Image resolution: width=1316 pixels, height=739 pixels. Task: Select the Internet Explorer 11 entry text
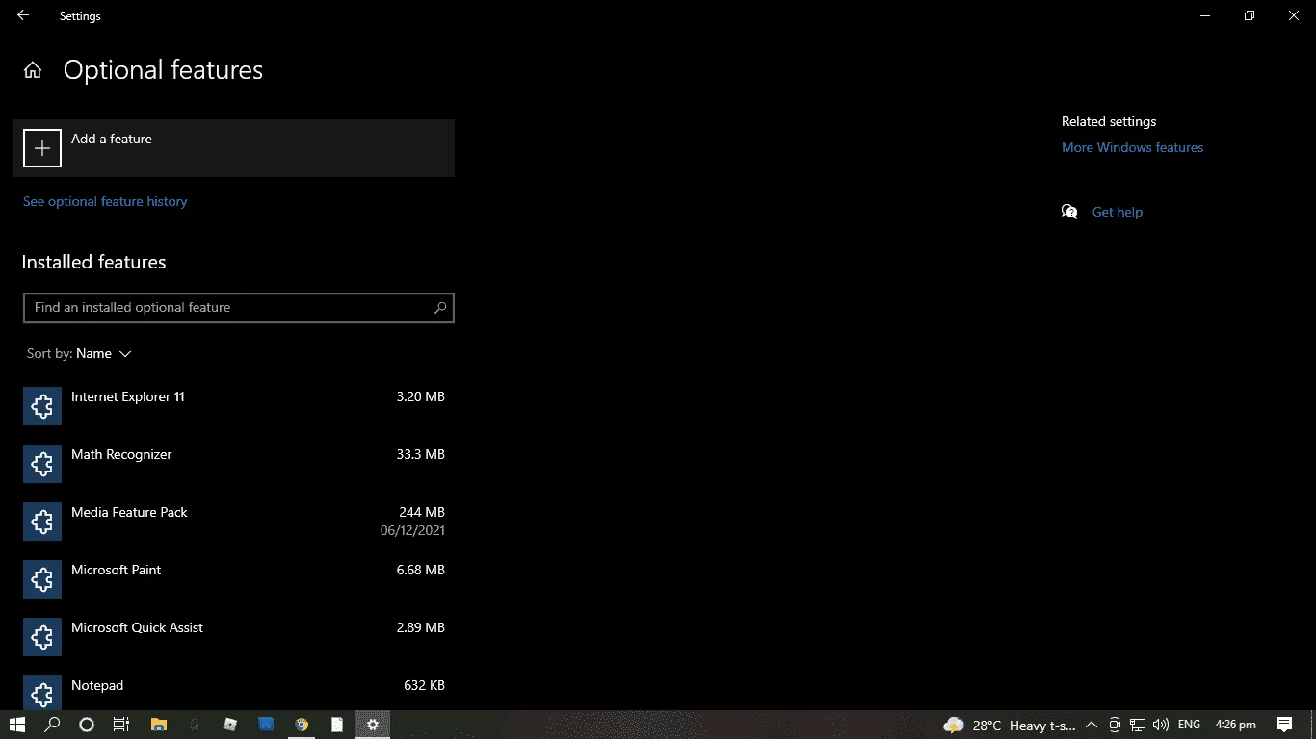click(x=128, y=396)
